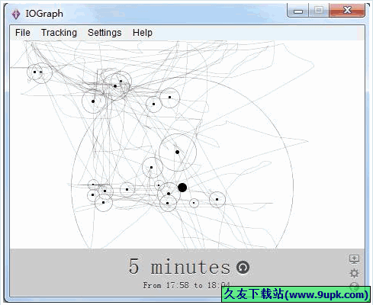Screen dimensions: 373x305
Task: Minimize the IOGraph window
Action: pyautogui.click(x=298, y=11)
